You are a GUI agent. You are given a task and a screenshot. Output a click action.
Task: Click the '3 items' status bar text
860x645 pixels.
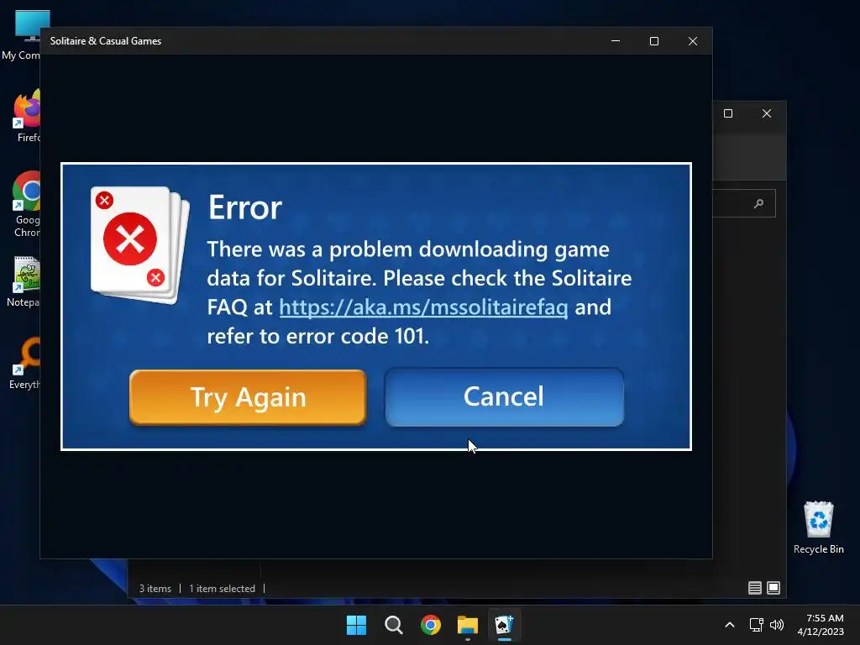pyautogui.click(x=155, y=589)
